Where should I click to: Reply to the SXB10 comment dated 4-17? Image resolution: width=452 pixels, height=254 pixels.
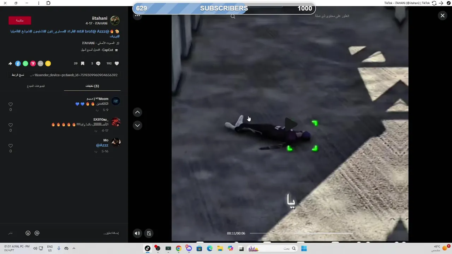pyautogui.click(x=96, y=131)
